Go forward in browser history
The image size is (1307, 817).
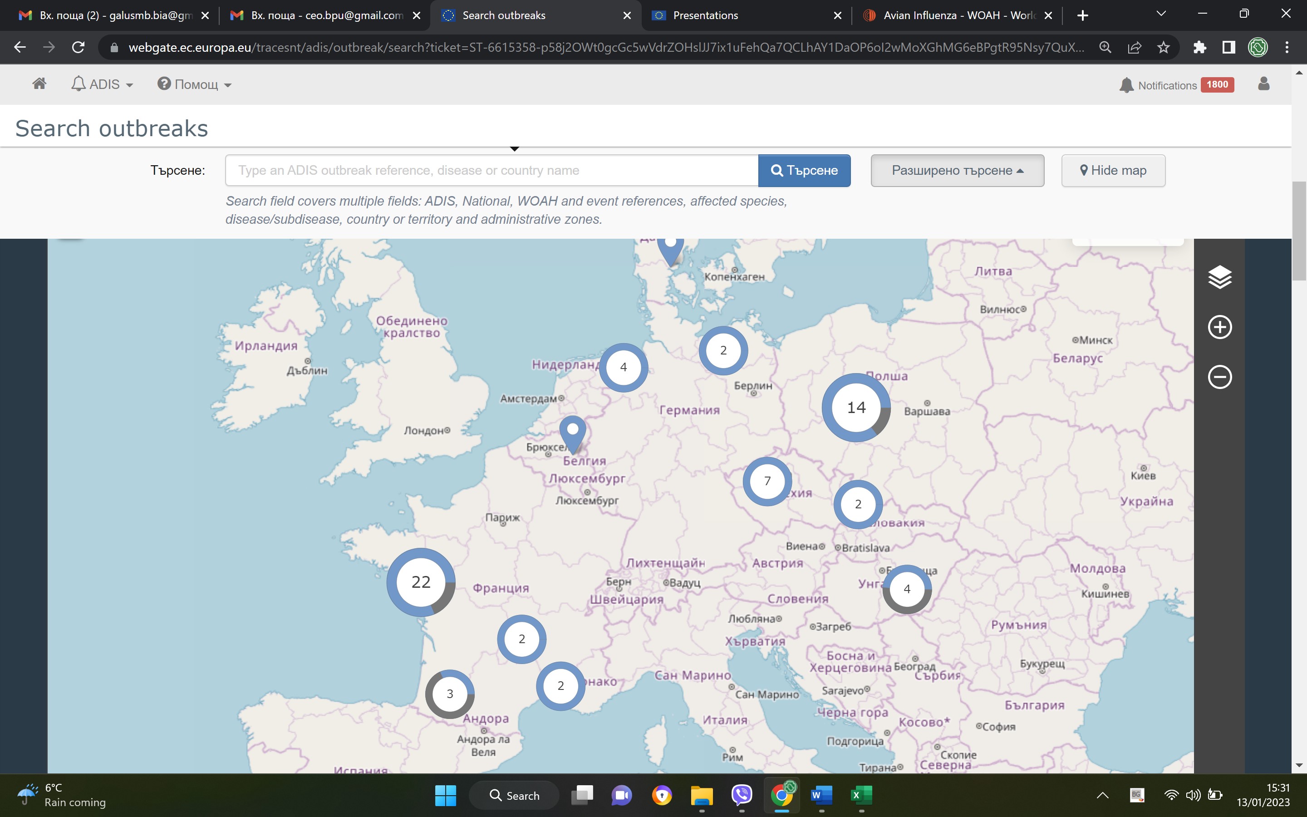[x=49, y=48]
